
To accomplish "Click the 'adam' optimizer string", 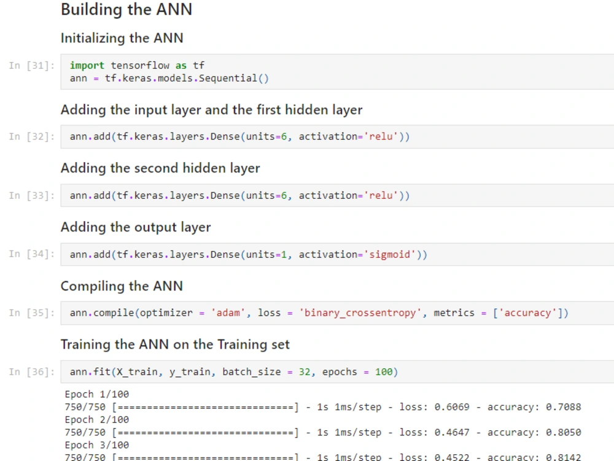I will (x=228, y=313).
